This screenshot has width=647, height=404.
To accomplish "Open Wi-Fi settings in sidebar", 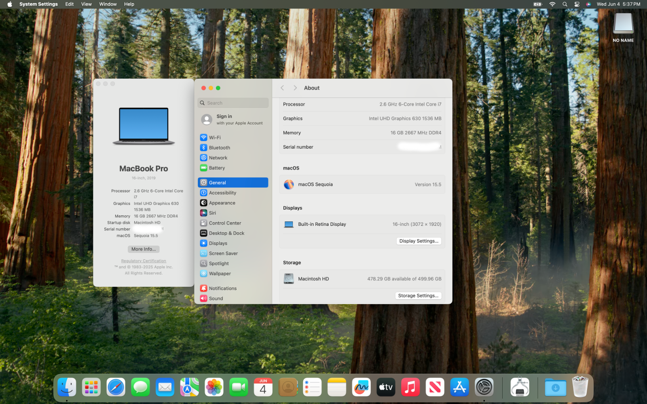I will (x=233, y=137).
